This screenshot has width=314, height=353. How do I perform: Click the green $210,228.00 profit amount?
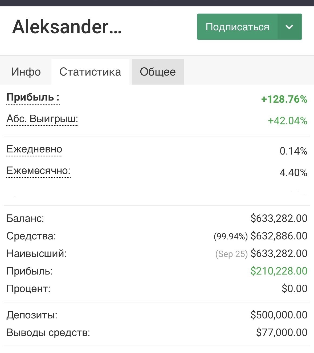point(279,271)
